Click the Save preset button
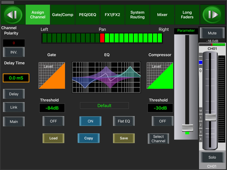227x170 pixels. (x=124, y=138)
